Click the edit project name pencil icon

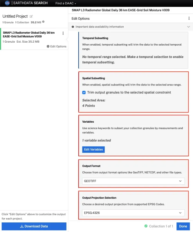31,17
